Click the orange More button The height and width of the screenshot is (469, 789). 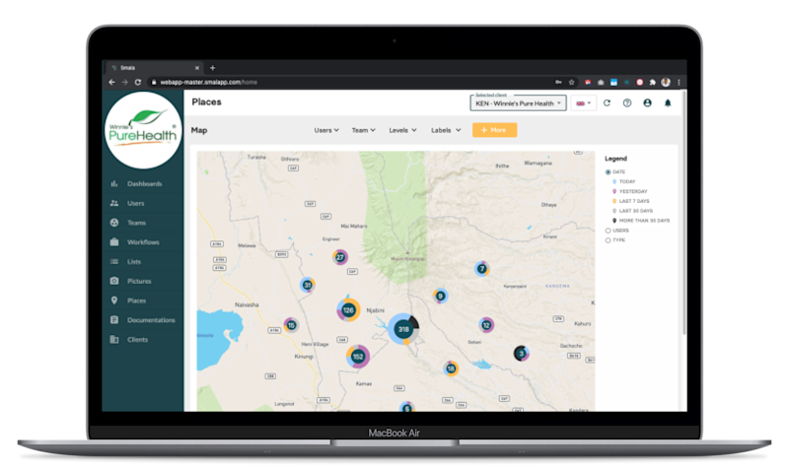[x=494, y=130]
